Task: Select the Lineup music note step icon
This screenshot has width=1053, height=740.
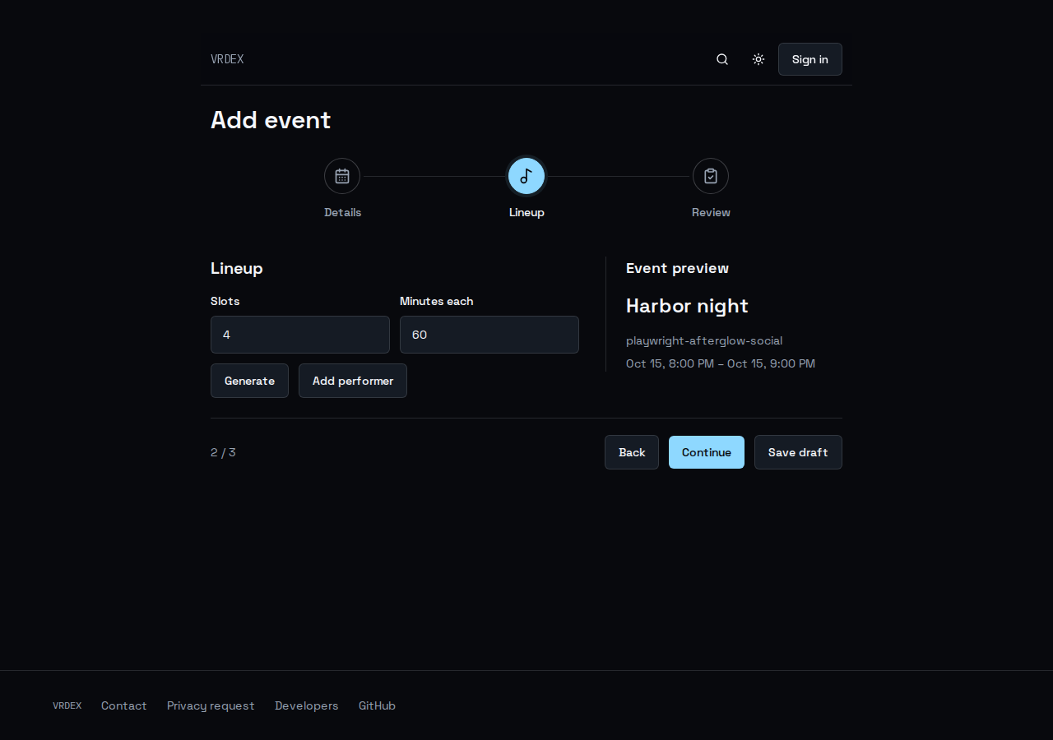Action: [526, 176]
